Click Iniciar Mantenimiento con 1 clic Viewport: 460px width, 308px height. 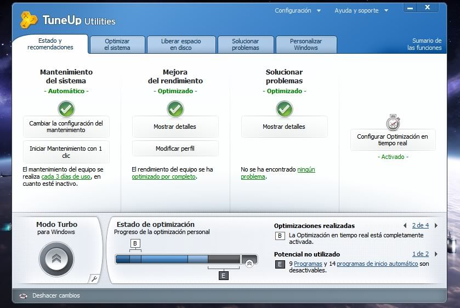click(66, 152)
